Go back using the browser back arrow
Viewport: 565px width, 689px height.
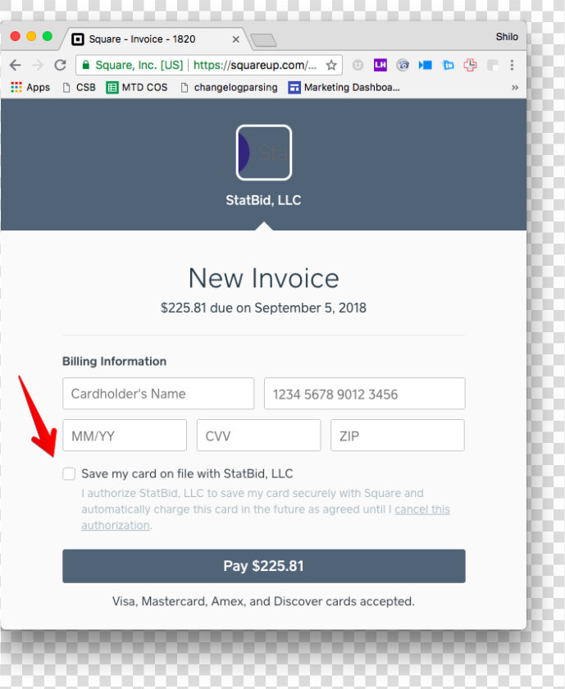[x=16, y=65]
